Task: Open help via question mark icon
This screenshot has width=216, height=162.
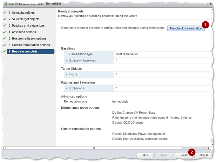Action: click(206, 4)
